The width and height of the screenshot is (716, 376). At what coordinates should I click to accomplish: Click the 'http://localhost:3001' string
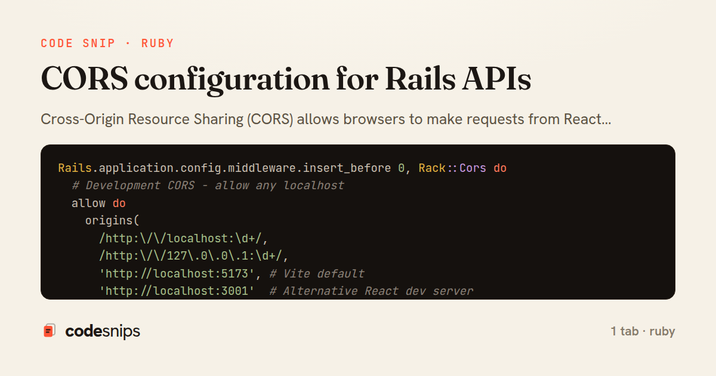[x=177, y=292]
